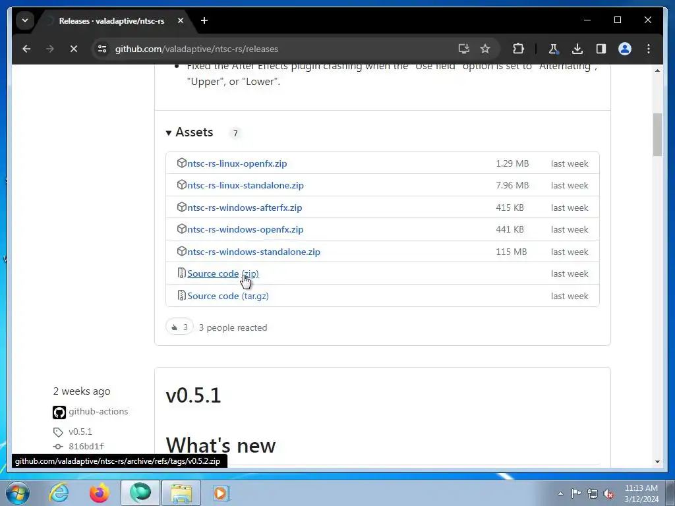Viewport: 675px width, 506px height.
Task: Click the vertical scrollbar thumb
Action: 657,134
